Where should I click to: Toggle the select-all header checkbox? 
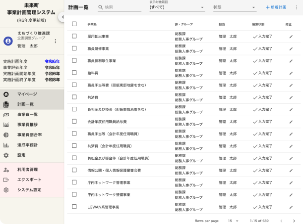click(x=74, y=24)
